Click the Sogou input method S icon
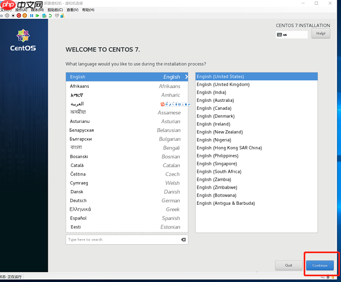This screenshot has width=341, height=282. point(162,105)
